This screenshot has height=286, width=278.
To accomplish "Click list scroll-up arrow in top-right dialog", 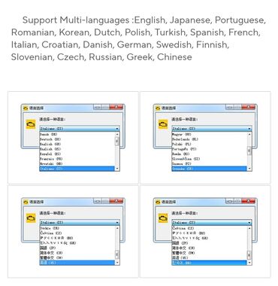I will (x=249, y=134).
